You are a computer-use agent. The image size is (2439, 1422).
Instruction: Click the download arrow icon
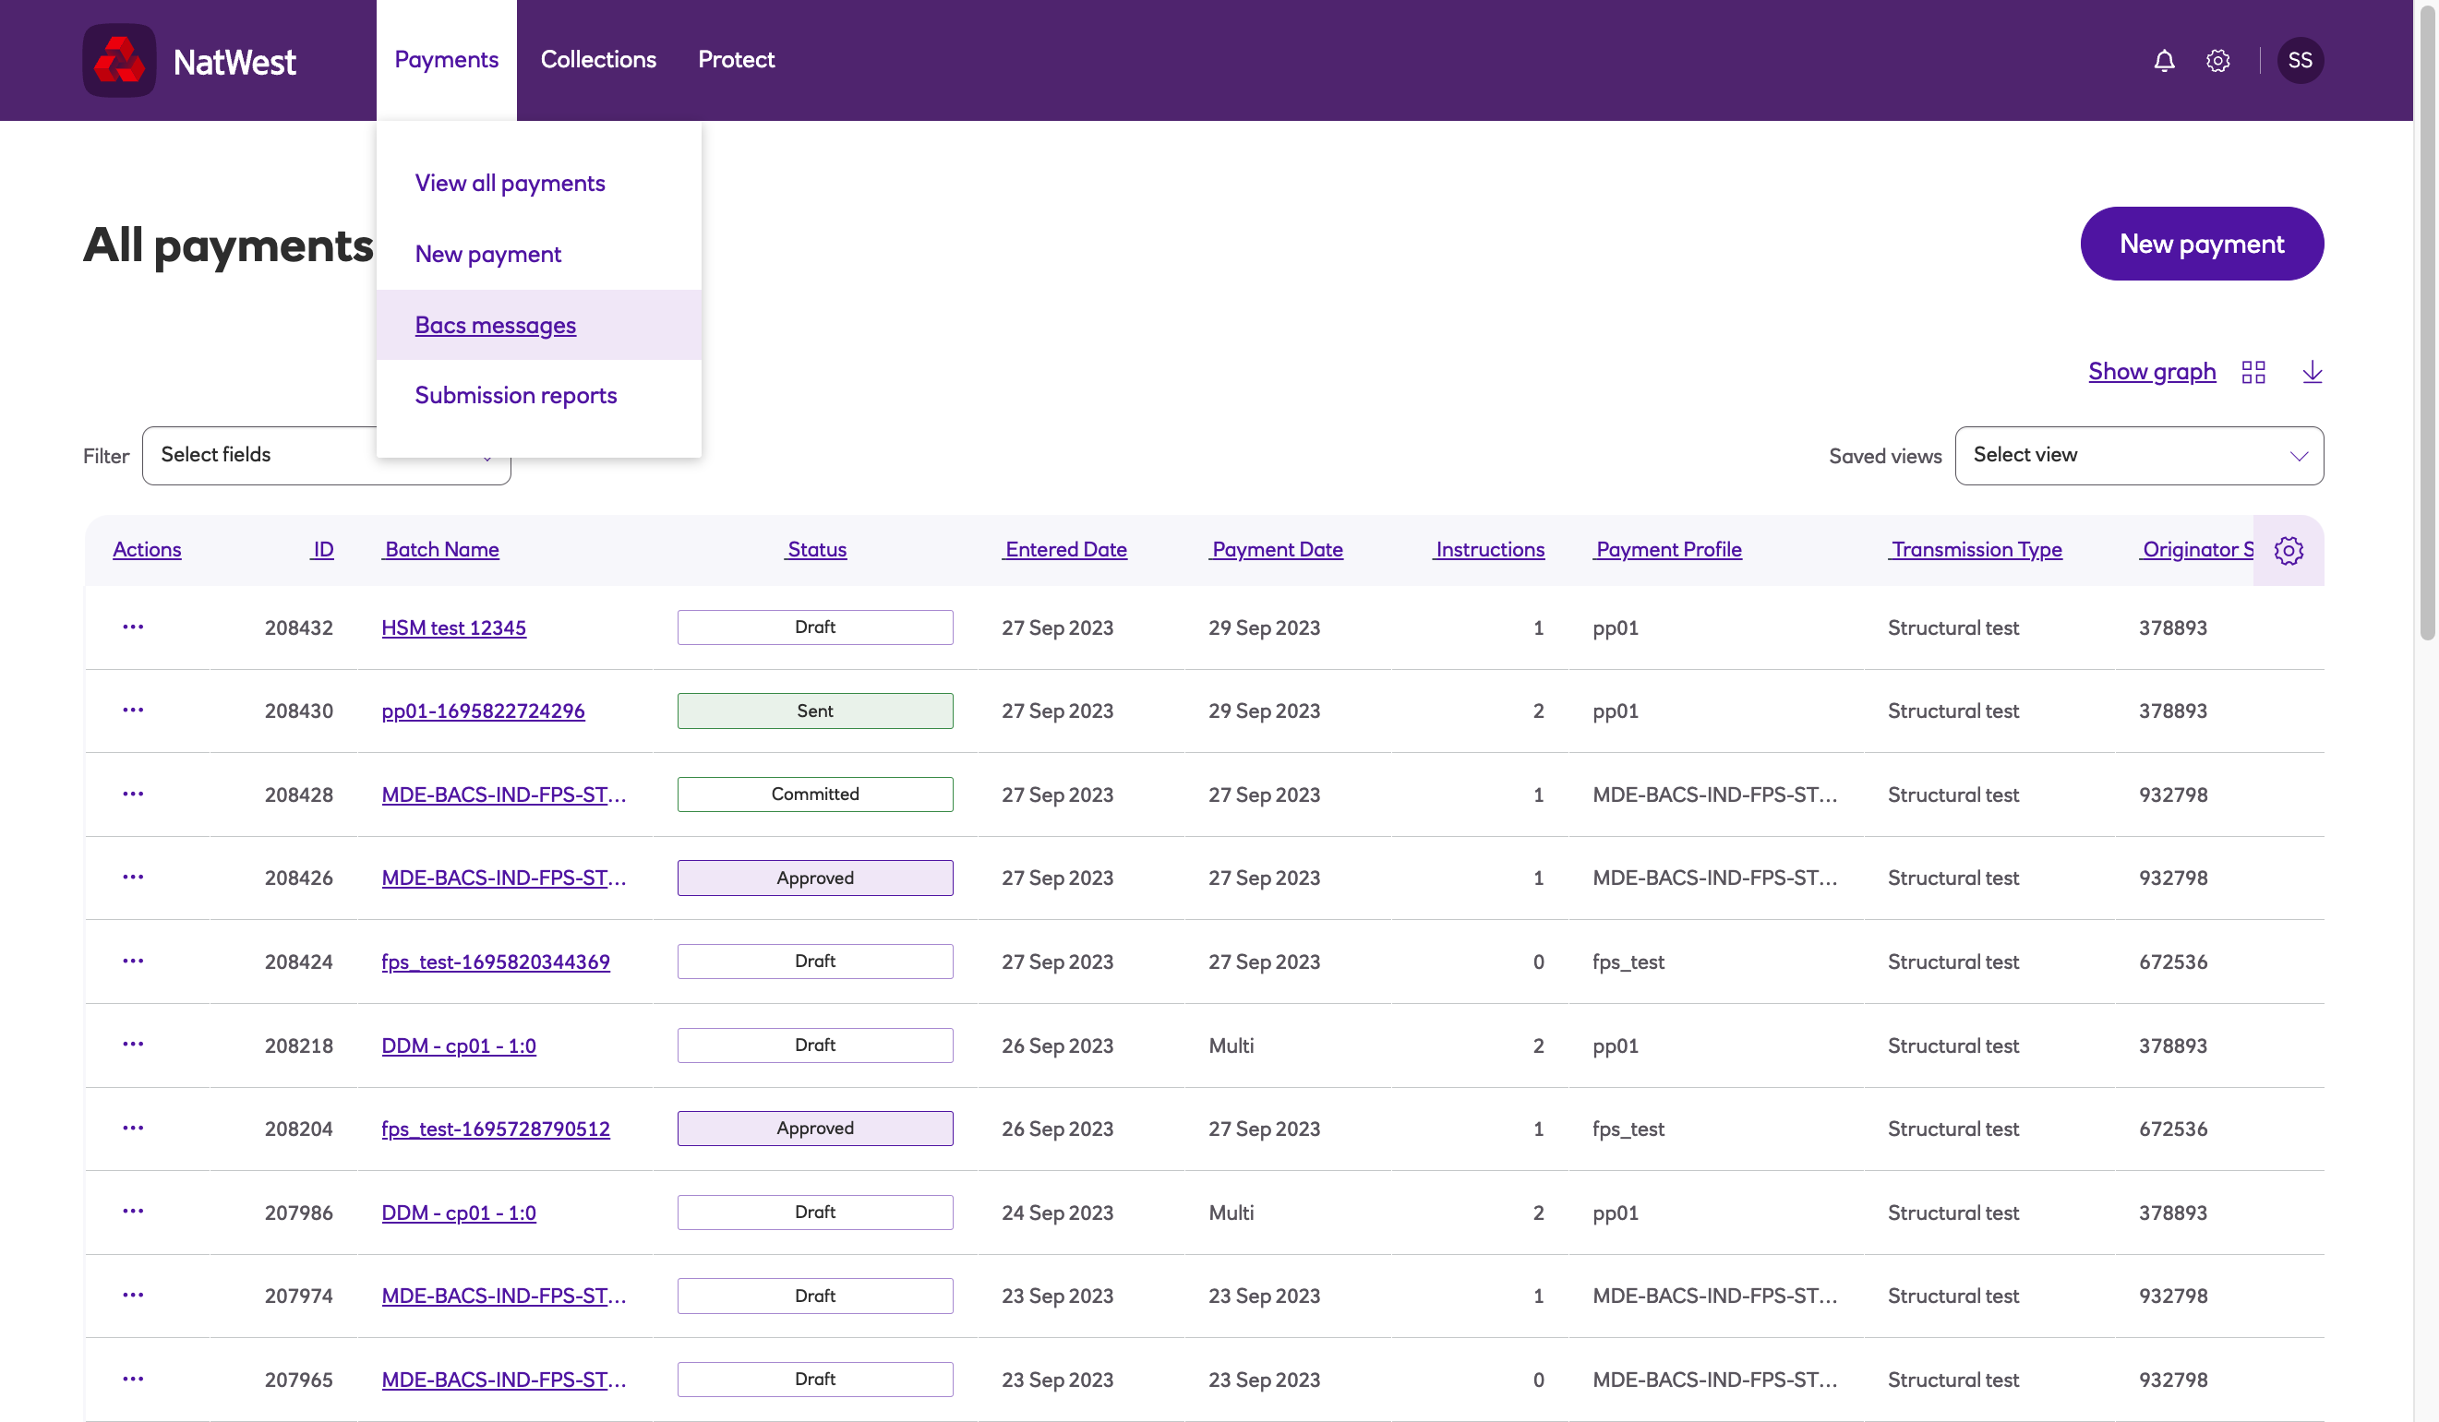(2313, 372)
